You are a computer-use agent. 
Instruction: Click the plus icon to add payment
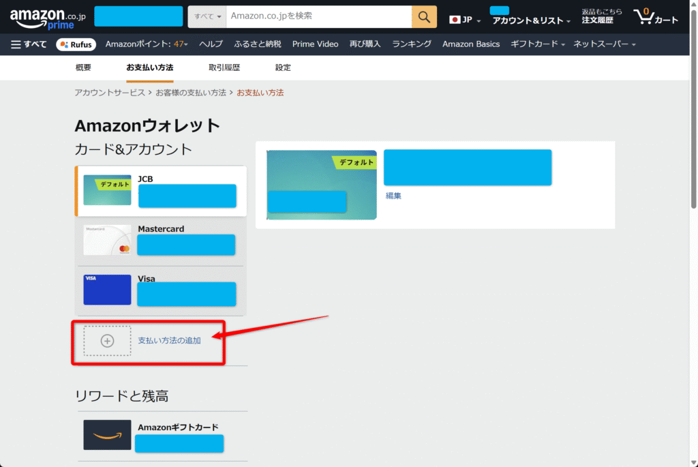[107, 341]
